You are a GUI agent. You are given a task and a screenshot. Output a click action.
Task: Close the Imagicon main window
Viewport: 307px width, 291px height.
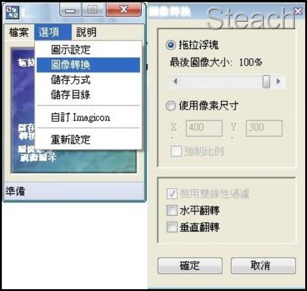tap(123, 10)
